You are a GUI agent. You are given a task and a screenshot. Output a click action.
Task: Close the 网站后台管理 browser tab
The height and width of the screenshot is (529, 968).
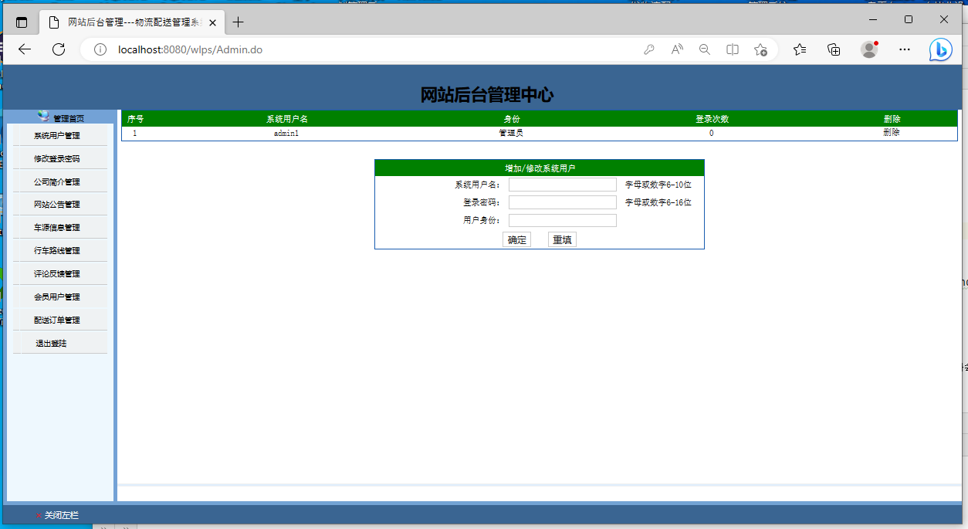[212, 23]
